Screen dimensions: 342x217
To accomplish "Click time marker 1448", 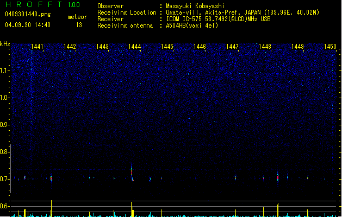I will pyautogui.click(x=265, y=47).
